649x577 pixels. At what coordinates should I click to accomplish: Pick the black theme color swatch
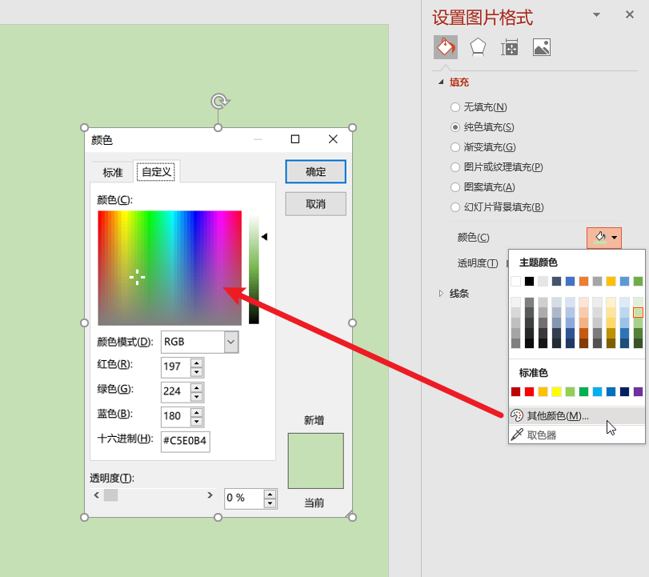(530, 282)
